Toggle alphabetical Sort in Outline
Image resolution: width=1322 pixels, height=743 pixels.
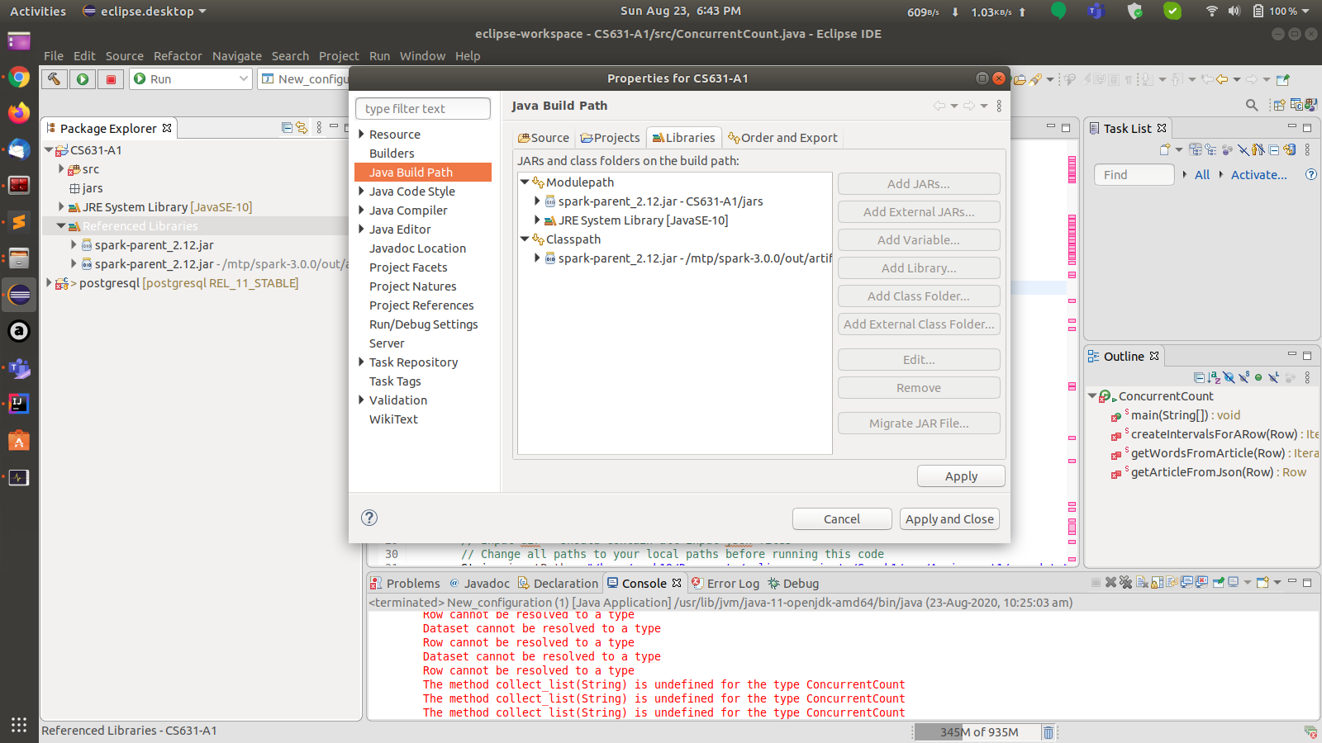coord(1214,377)
